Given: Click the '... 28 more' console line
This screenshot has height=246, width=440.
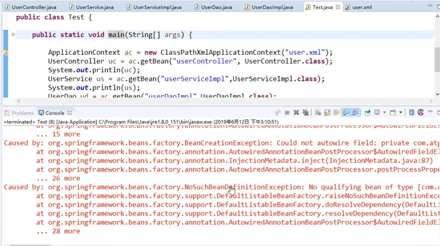Looking at the screenshot, I should [58, 231].
